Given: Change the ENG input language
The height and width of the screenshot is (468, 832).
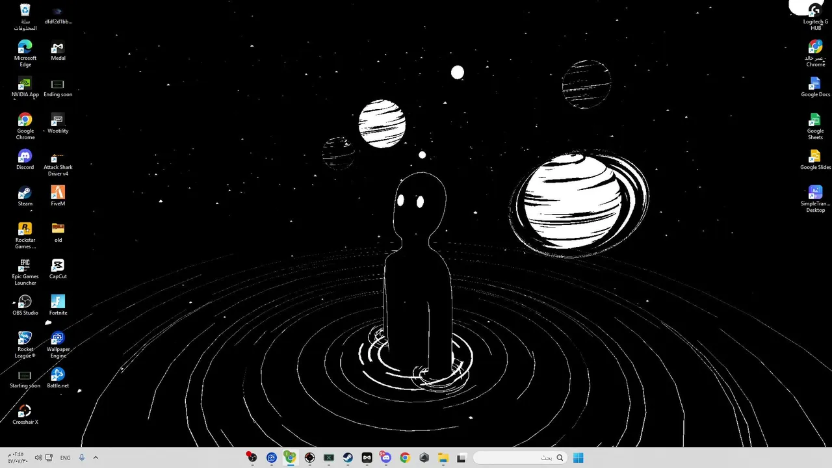Looking at the screenshot, I should tap(65, 458).
